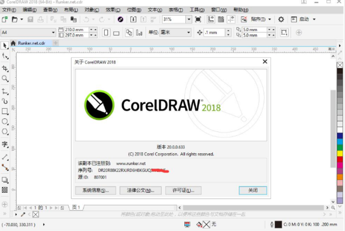
Task: Select the Freehand curve tool
Action: click(x=4, y=91)
